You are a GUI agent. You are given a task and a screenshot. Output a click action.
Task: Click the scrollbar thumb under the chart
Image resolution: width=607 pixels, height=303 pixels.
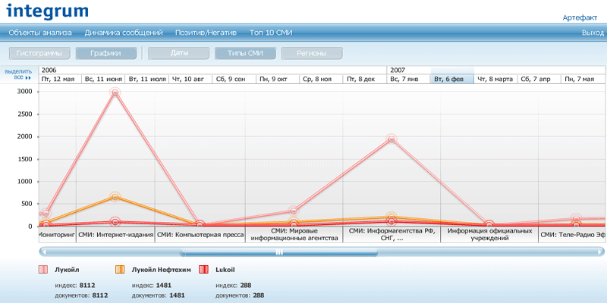(279, 252)
